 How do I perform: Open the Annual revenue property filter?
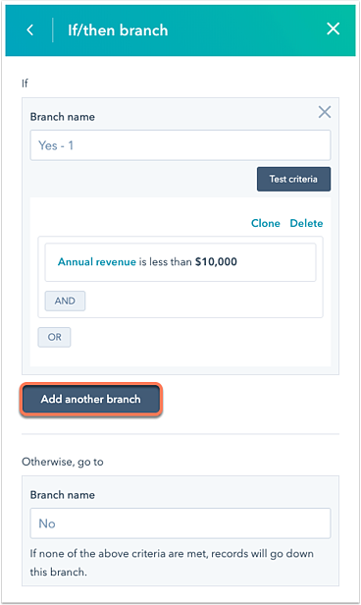coord(97,262)
